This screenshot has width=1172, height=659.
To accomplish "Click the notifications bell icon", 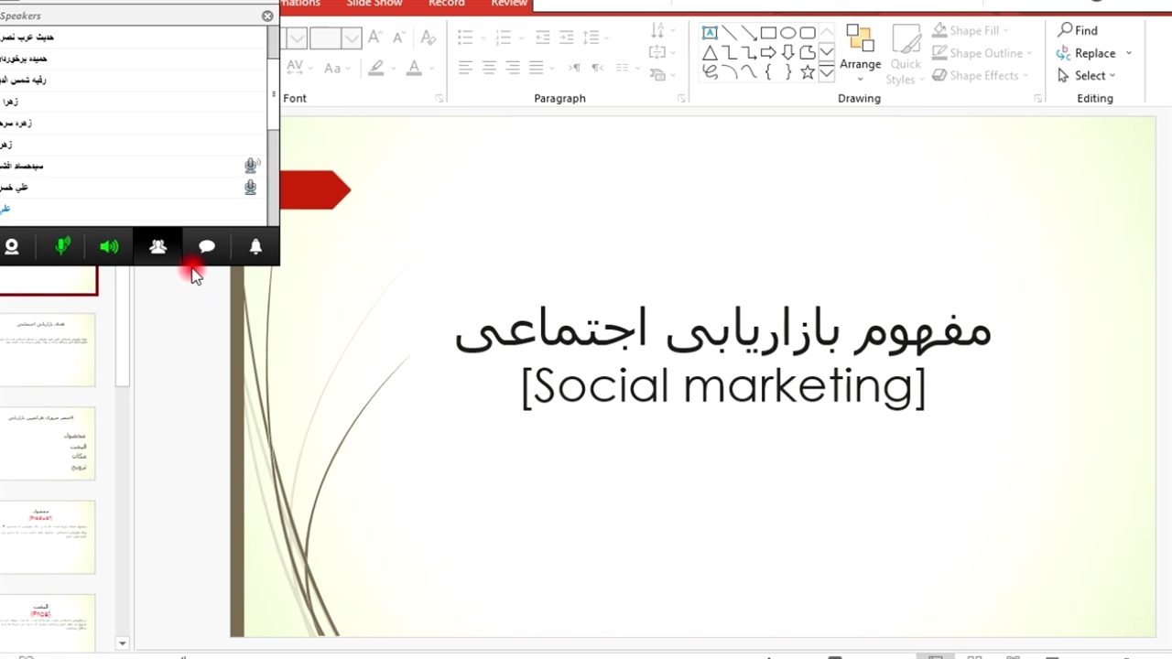I will tap(255, 247).
